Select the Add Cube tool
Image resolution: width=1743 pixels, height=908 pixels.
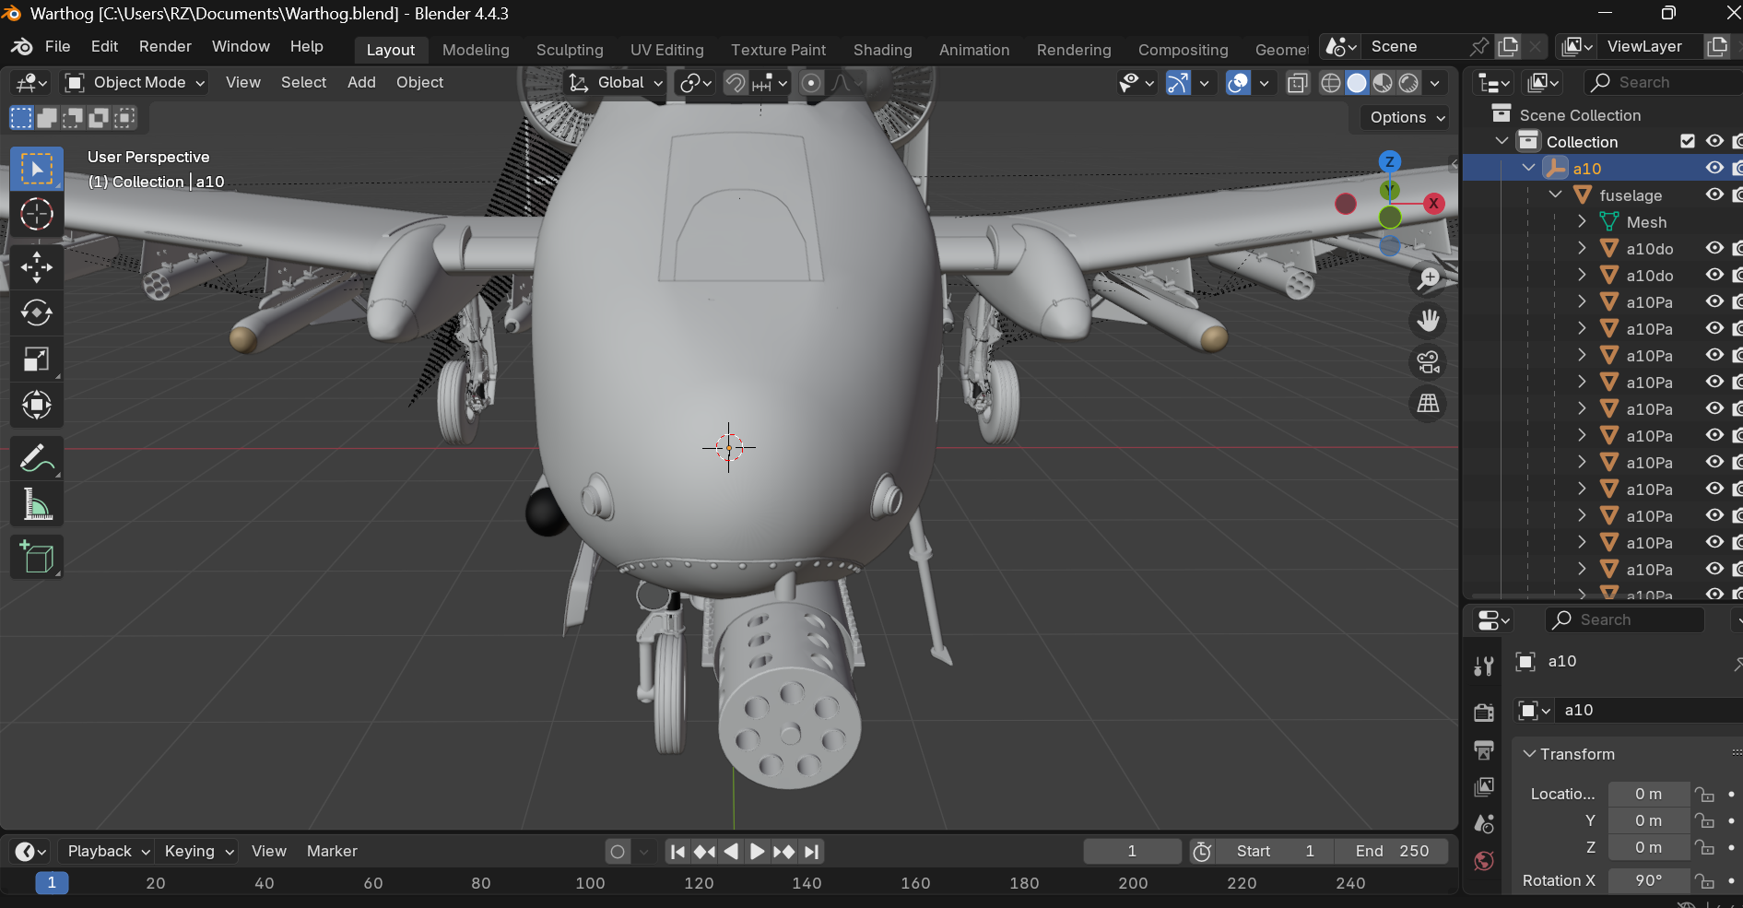coord(37,557)
